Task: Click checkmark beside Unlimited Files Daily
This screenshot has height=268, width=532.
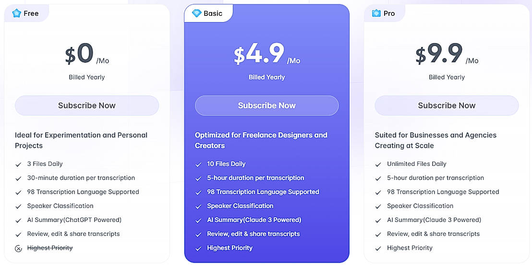Action: coord(378,164)
